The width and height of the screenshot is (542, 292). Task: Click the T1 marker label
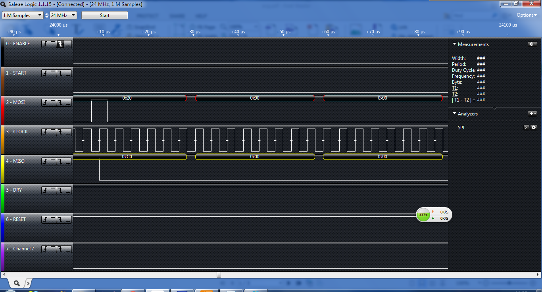coord(454,88)
